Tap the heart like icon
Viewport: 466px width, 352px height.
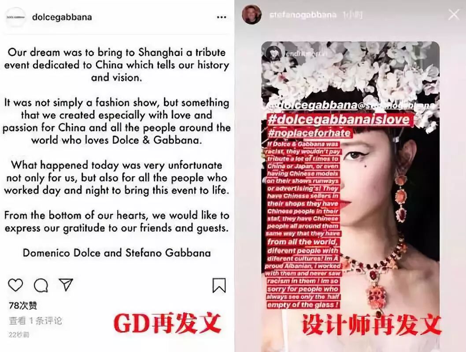[x=15, y=285]
